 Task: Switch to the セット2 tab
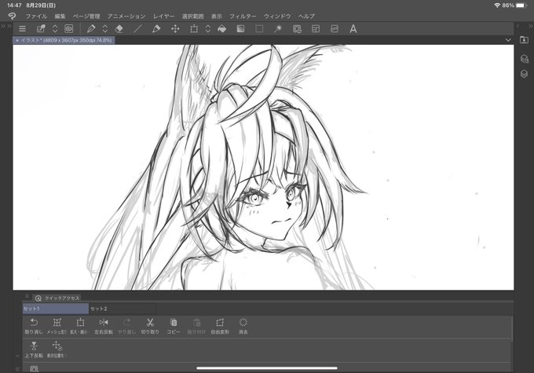pos(123,309)
